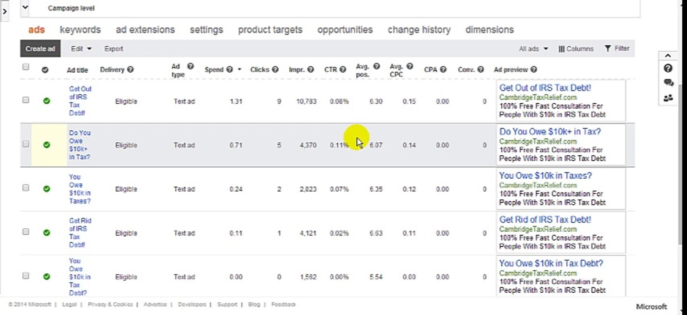Screen dimensions: 687x315
Task: Open help icon beside Clicks header
Action: tap(275, 70)
